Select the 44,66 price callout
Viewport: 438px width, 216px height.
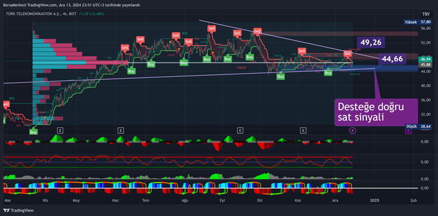click(x=393, y=59)
